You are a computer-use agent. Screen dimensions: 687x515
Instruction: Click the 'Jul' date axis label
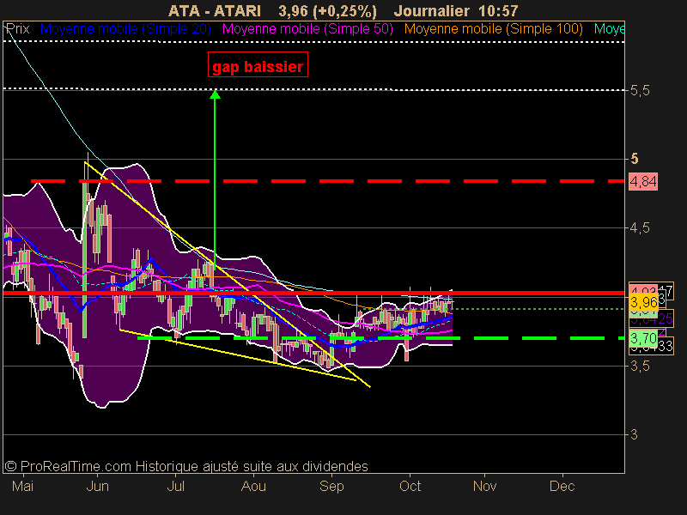[x=176, y=486]
